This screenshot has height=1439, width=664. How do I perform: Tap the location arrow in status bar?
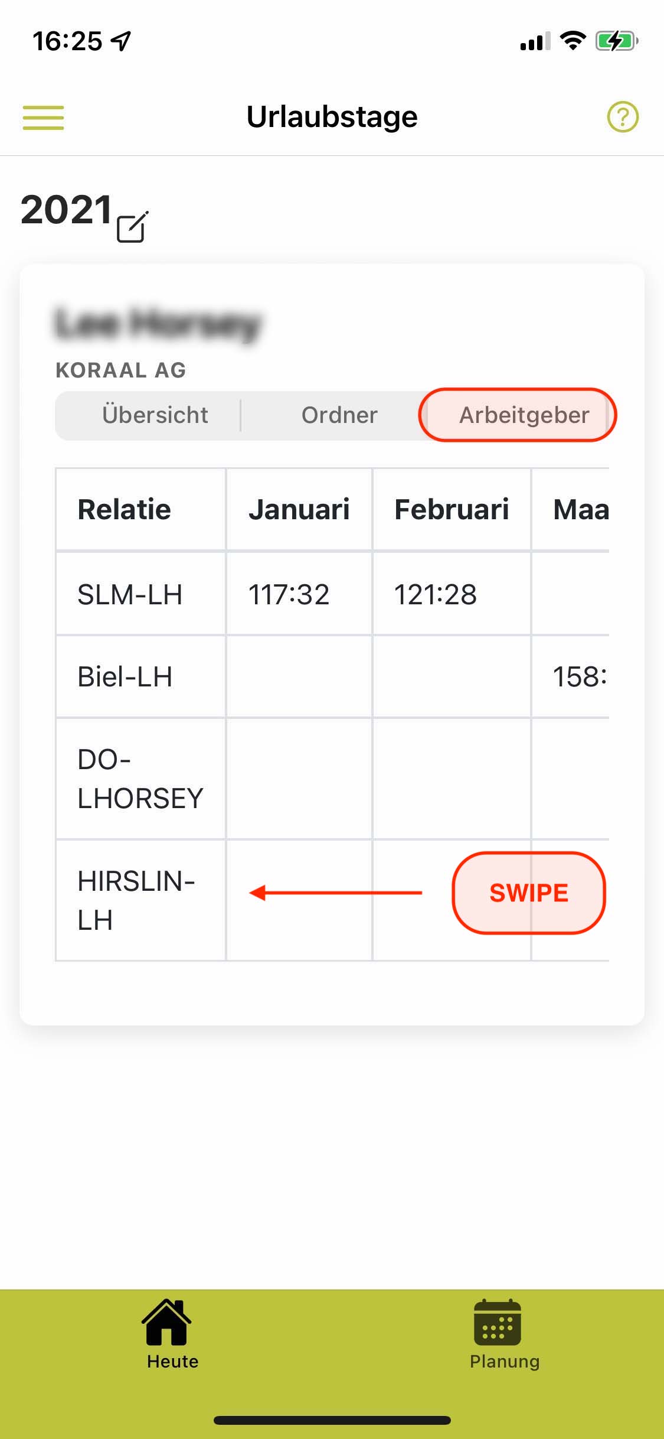coord(122,41)
